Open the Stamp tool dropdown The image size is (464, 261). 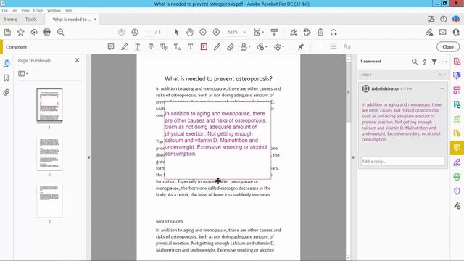(x=249, y=47)
